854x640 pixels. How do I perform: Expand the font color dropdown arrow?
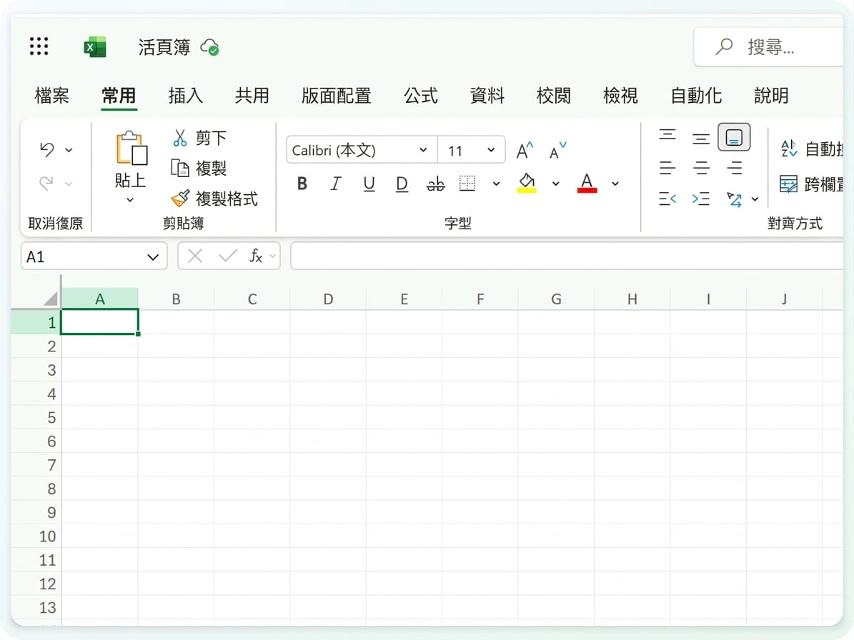tap(615, 184)
